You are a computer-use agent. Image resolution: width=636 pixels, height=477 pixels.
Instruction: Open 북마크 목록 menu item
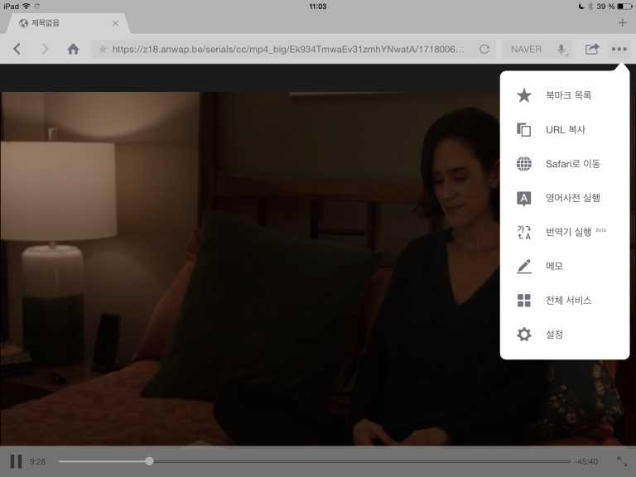pos(565,95)
